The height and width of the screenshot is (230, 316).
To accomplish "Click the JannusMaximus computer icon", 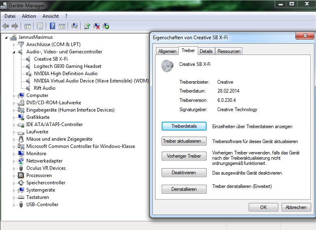I will pyautogui.click(x=13, y=37).
